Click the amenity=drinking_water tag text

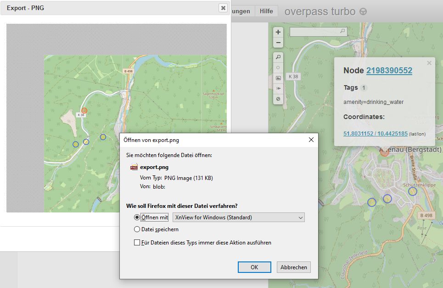[374, 102]
